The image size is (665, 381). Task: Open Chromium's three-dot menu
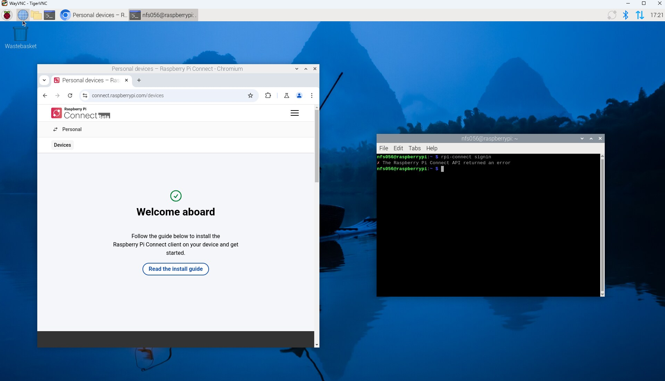click(312, 96)
